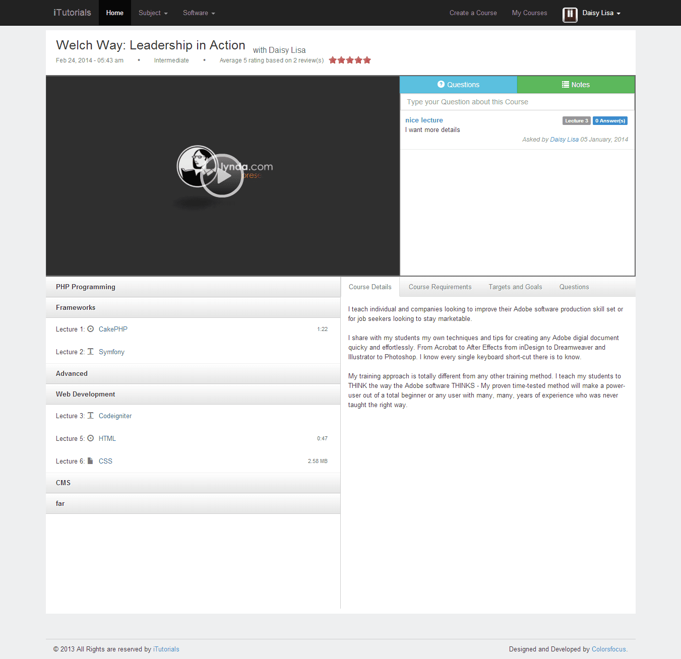Switch to the Questions panel tab beside video
Viewport: 681px width, 659px height.
(459, 85)
